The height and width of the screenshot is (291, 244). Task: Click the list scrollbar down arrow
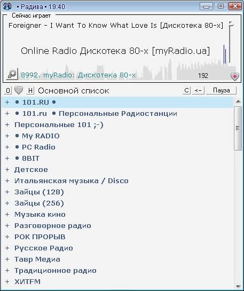coord(238,286)
